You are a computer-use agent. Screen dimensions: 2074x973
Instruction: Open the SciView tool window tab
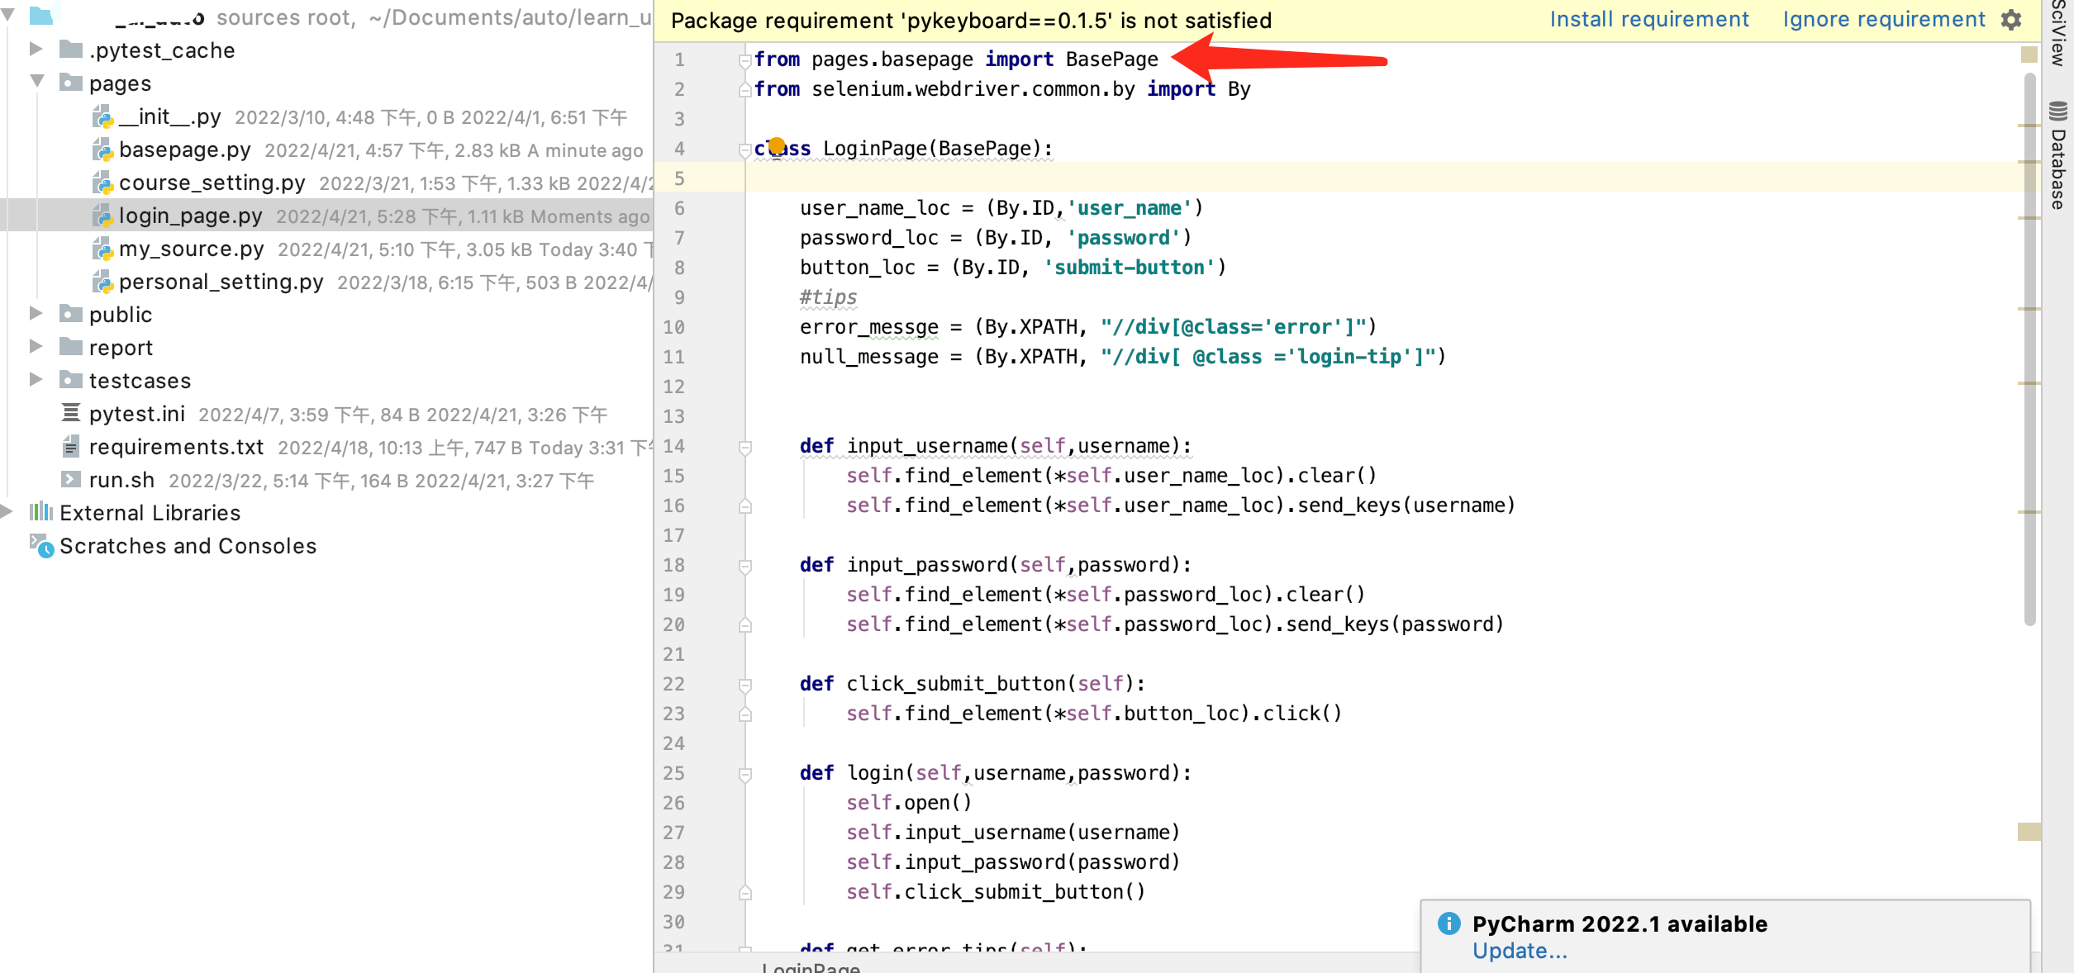(x=2058, y=33)
